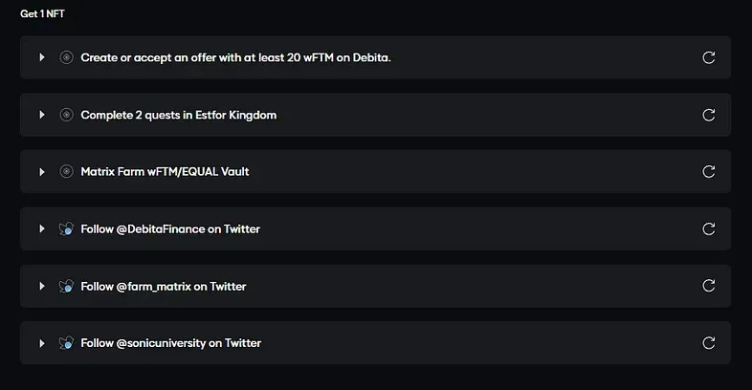Click the circular status icon for Matrix Farm
The height and width of the screenshot is (390, 752).
[x=66, y=172]
